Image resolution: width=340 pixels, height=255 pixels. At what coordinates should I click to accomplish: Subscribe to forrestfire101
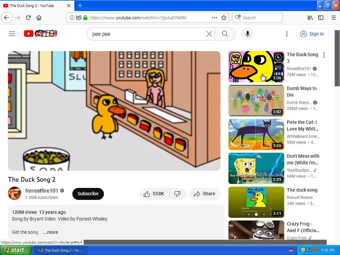point(88,194)
